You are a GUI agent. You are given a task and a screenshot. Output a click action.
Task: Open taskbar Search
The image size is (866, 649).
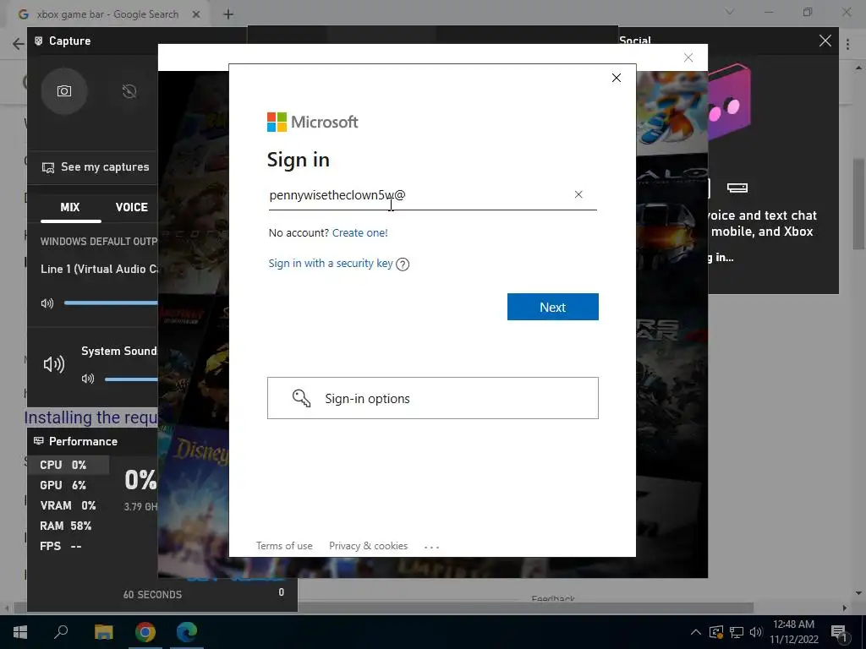[x=61, y=632]
